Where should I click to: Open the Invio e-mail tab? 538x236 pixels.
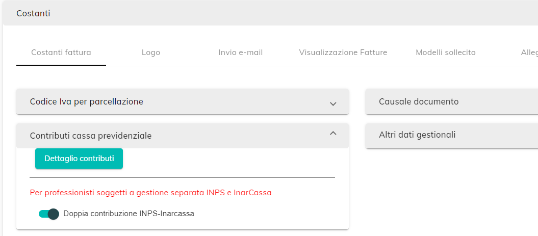[241, 53]
